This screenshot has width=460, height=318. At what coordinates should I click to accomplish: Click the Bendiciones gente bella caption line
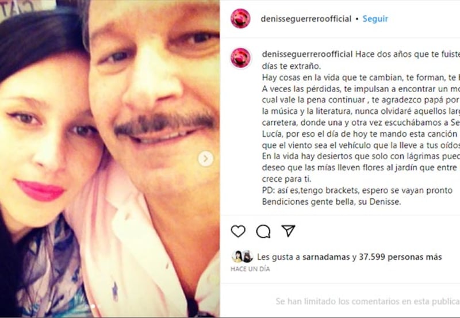(332, 202)
